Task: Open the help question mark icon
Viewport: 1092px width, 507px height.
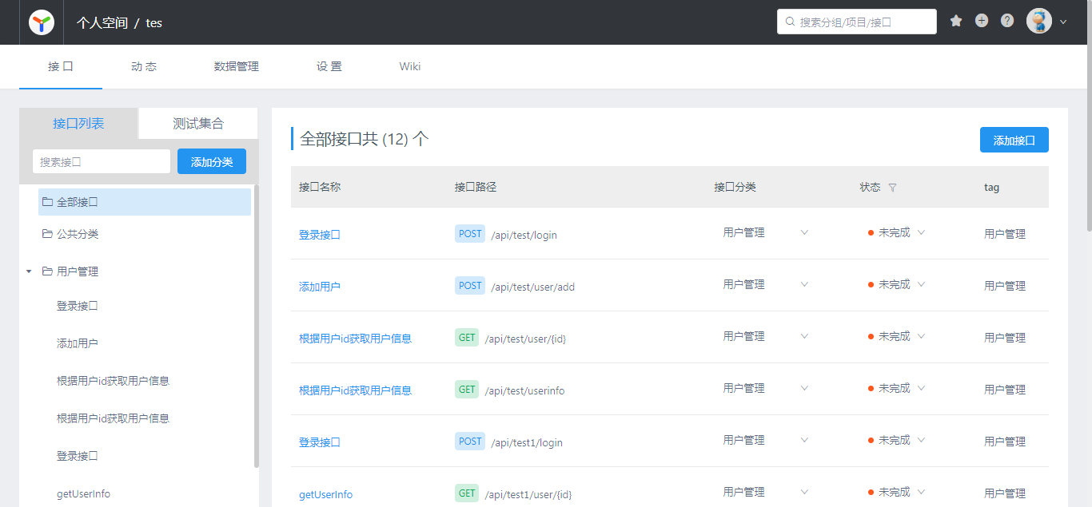Action: (x=1006, y=20)
